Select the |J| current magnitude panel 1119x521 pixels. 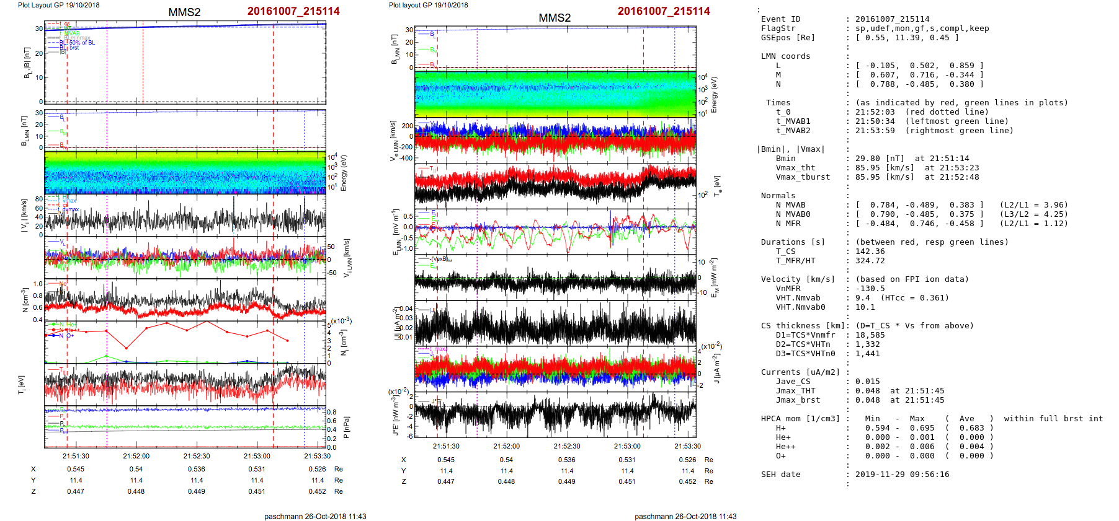[555, 323]
